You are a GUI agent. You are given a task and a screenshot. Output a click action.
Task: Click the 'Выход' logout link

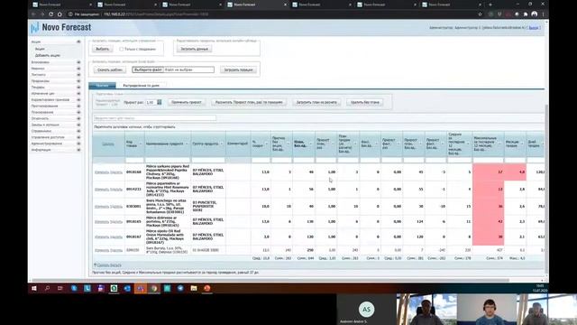(x=534, y=28)
